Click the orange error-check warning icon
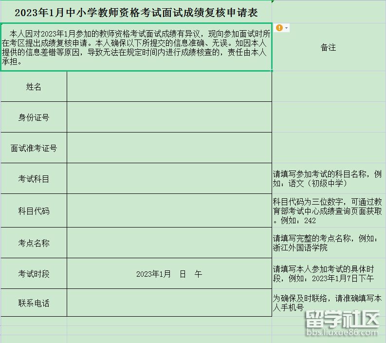 (x=279, y=28)
